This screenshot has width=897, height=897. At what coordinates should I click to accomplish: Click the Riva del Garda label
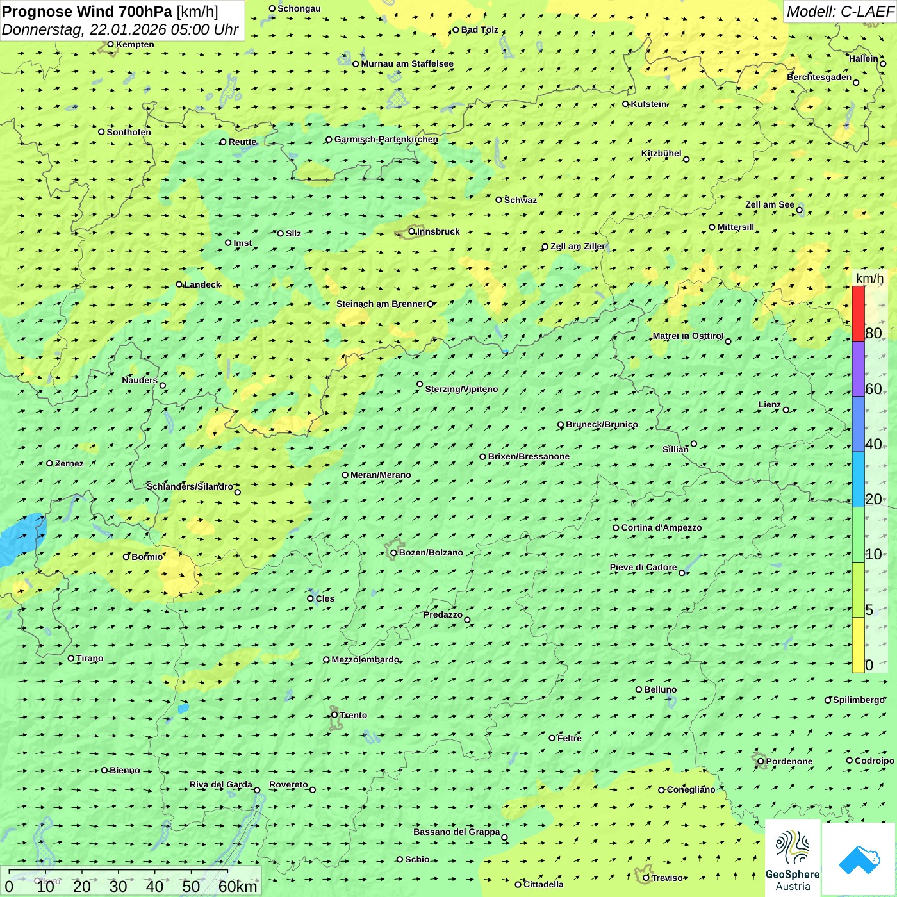tap(220, 784)
